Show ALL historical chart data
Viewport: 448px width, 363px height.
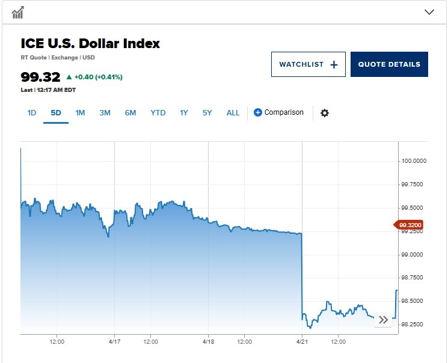[x=233, y=112]
